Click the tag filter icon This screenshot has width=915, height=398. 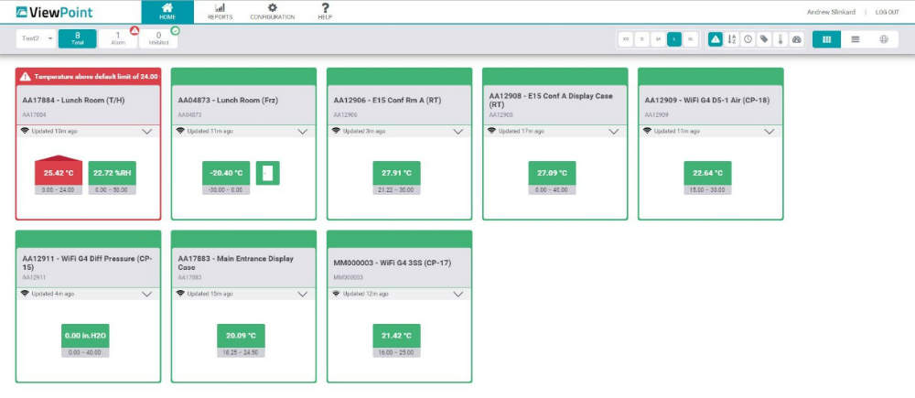point(764,39)
